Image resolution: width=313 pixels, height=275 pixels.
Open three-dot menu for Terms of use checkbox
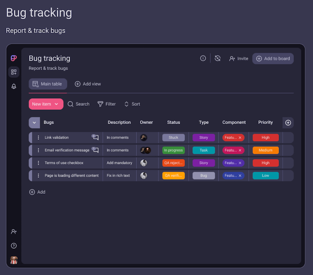pyautogui.click(x=38, y=163)
